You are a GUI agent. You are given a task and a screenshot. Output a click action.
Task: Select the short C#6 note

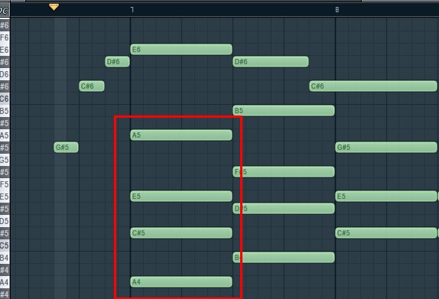[92, 86]
